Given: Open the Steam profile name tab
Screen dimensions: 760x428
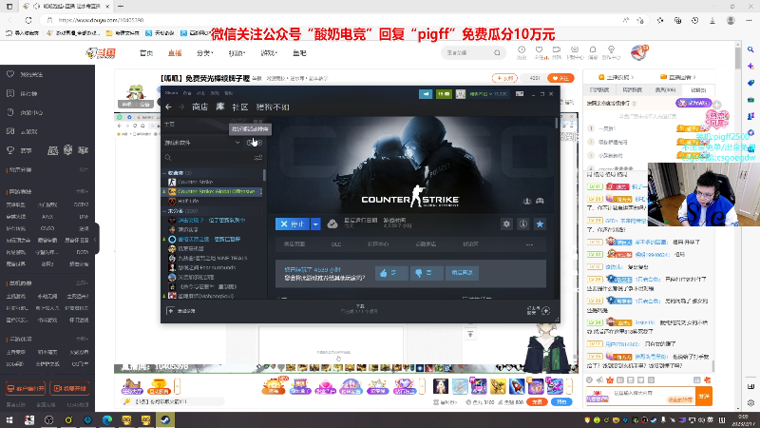Looking at the screenshot, I should coord(273,107).
